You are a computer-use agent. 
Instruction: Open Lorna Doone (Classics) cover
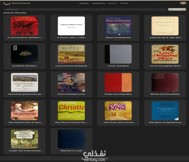71,54
